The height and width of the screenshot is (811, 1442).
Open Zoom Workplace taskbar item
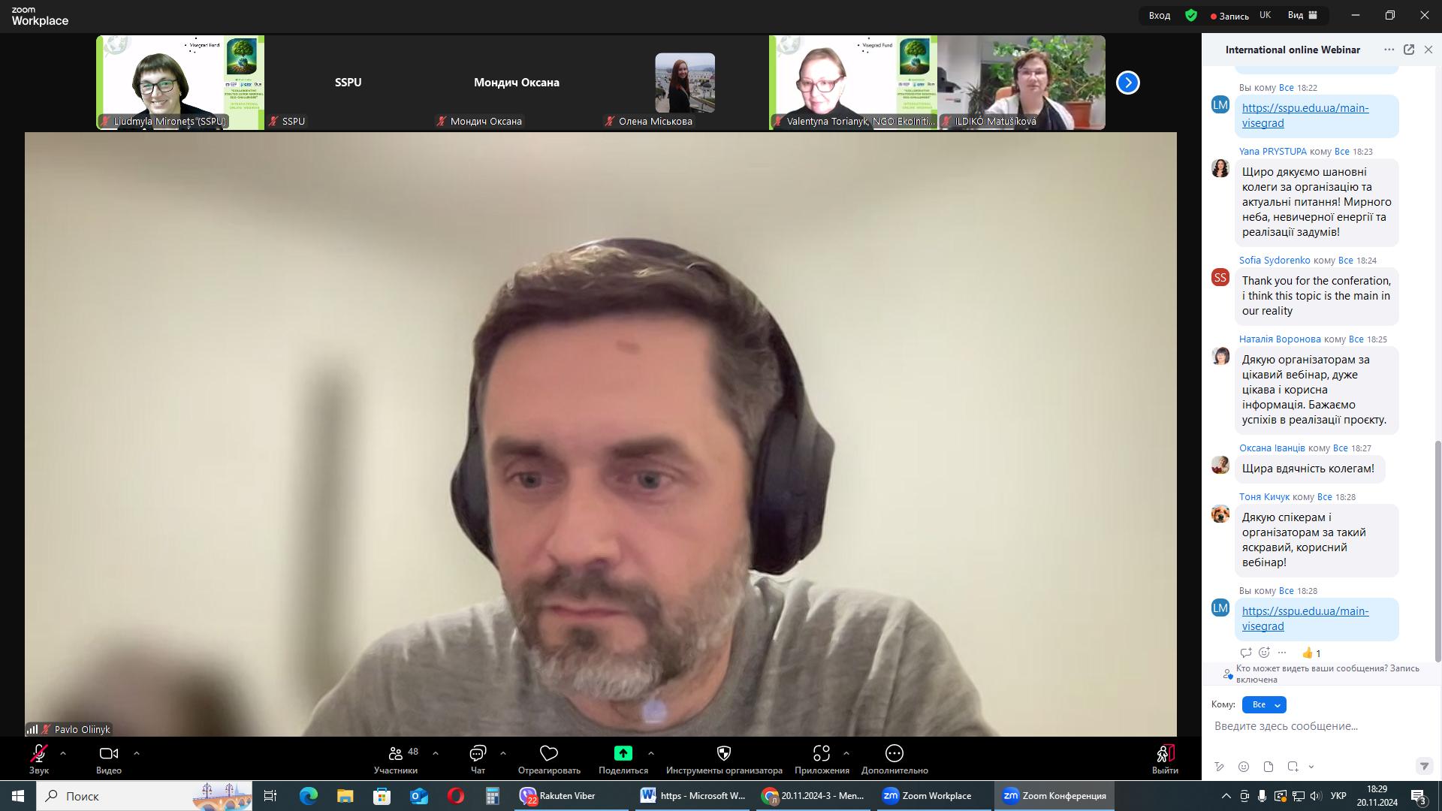coord(928,795)
